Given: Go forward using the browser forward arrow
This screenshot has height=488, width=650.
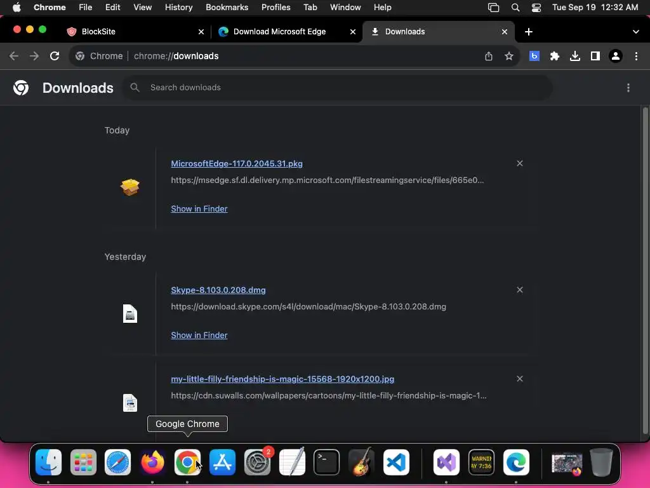Looking at the screenshot, I should pos(34,56).
